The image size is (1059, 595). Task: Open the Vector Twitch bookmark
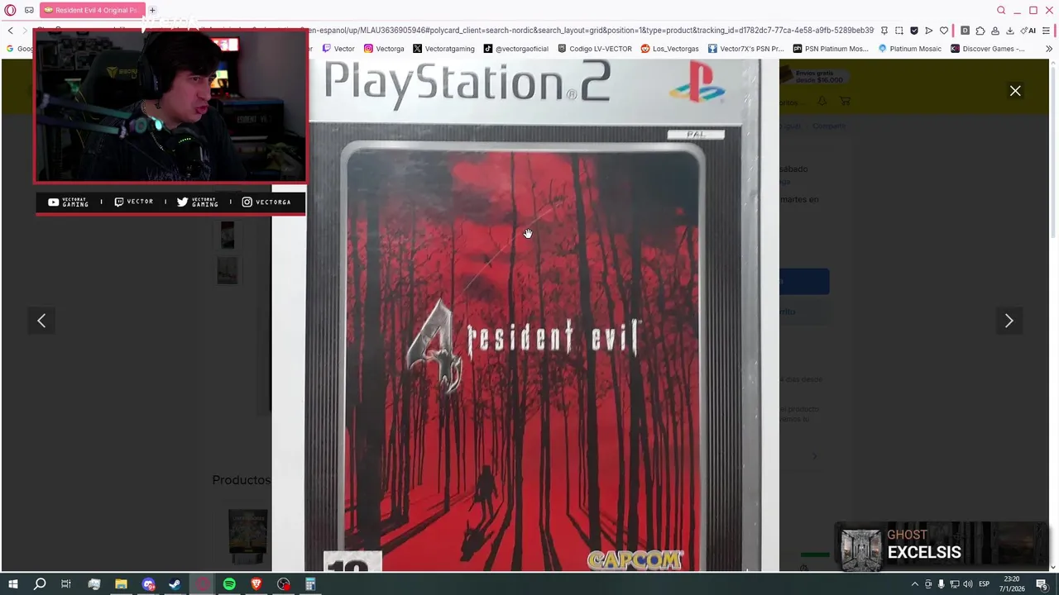(338, 49)
